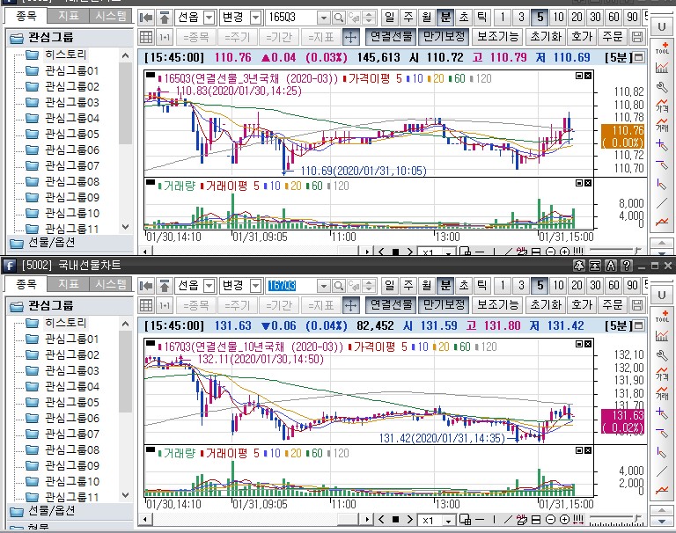The image size is (676, 533).
Task: Toggle 연결선물 button in the upper chart
Action: [x=391, y=37]
